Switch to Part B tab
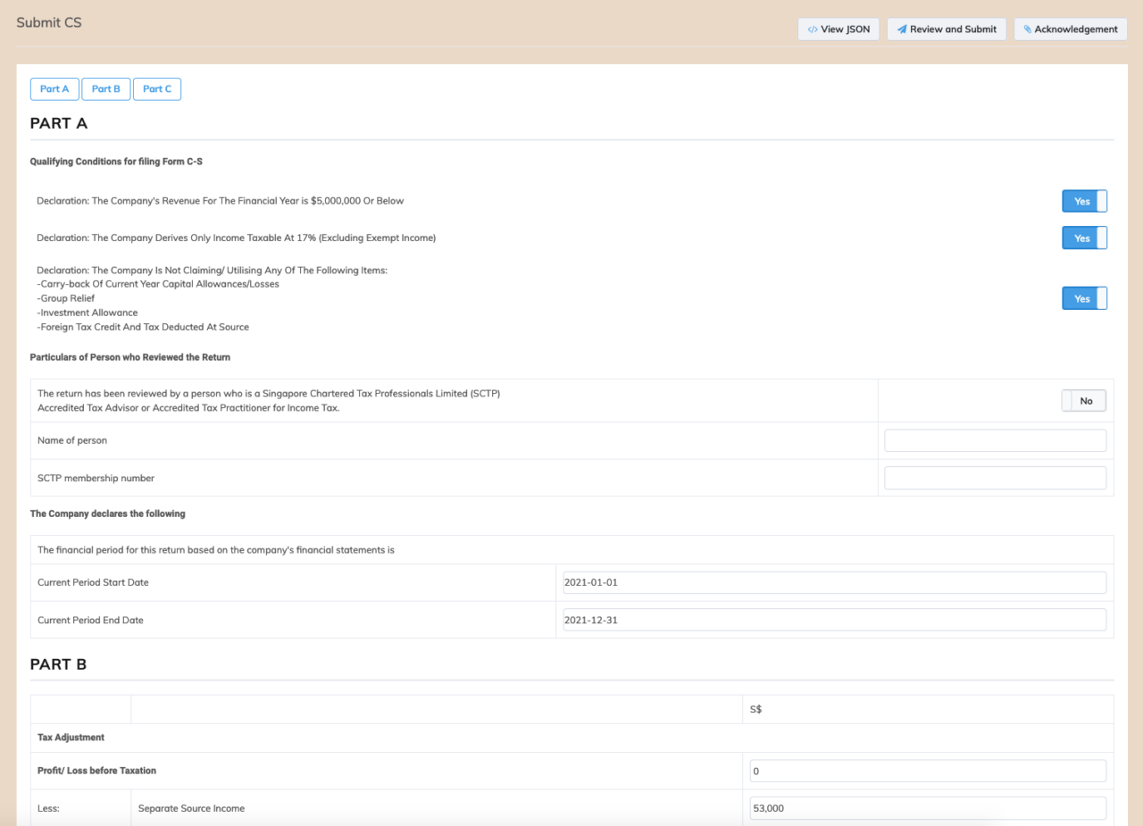Image resolution: width=1143 pixels, height=826 pixels. point(106,89)
